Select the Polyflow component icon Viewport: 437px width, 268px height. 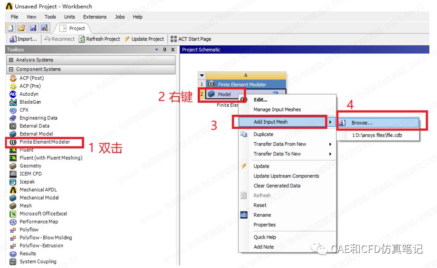13,229
